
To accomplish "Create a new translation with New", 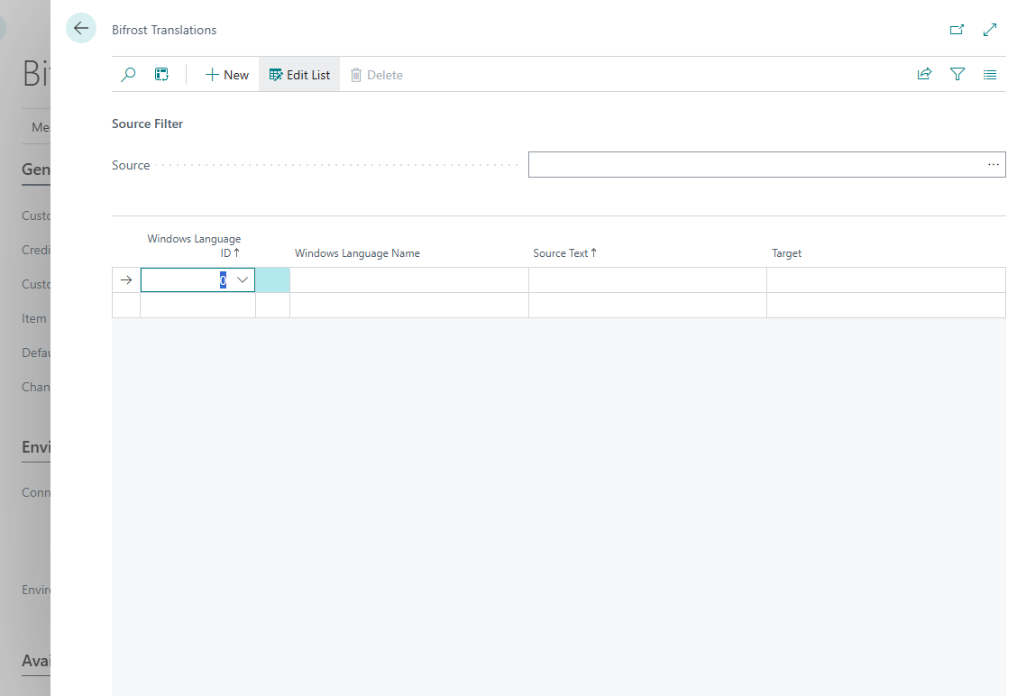I will [x=227, y=75].
